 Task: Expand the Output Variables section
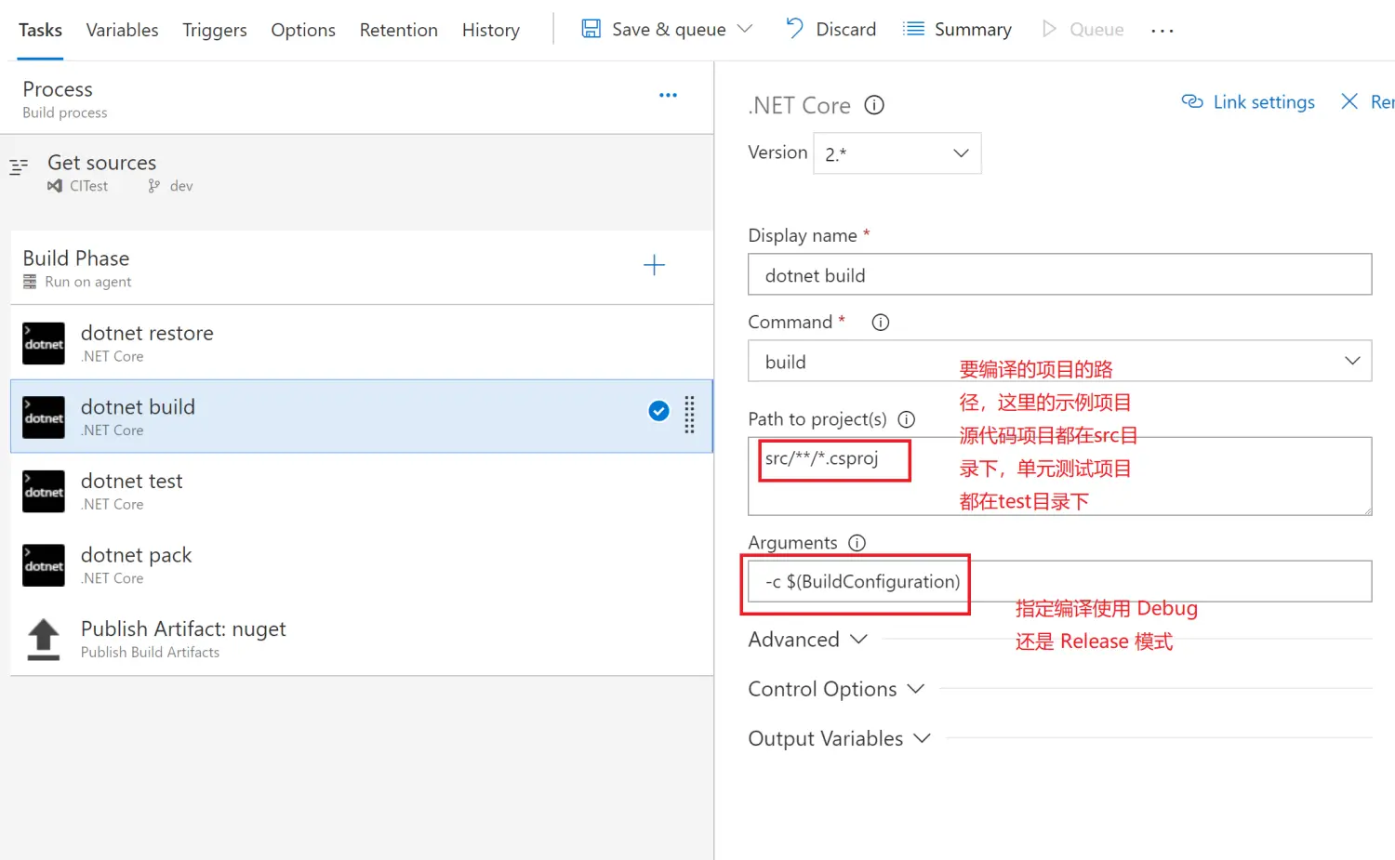(839, 738)
